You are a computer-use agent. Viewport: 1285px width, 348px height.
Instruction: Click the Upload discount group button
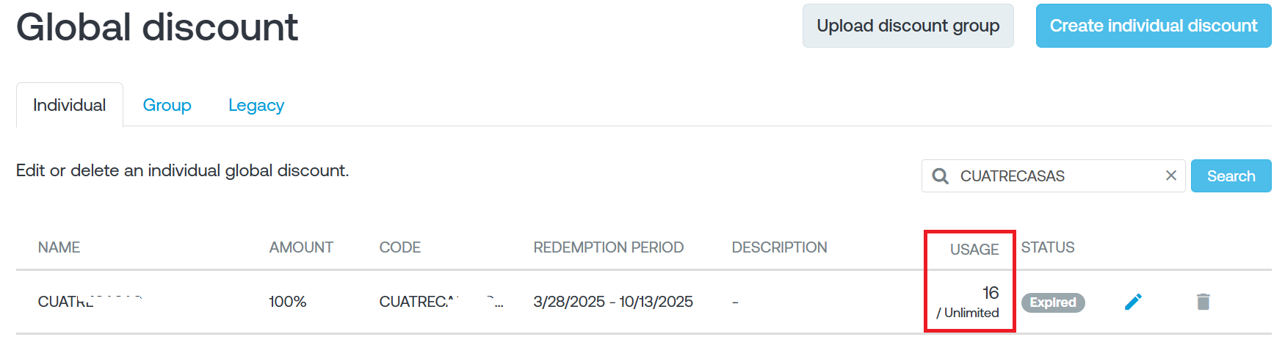908,26
